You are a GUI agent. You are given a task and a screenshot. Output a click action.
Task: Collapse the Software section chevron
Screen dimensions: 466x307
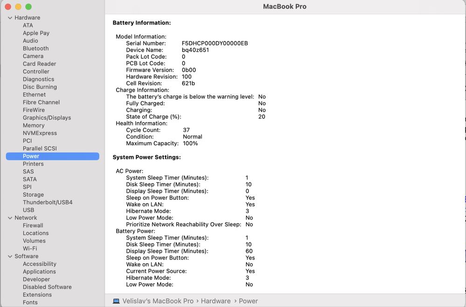click(10, 256)
